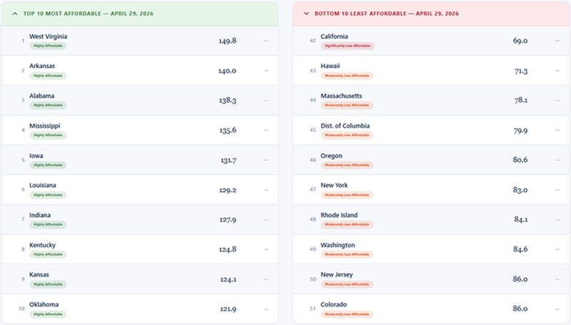Click the Moderately Less Affordable badge under New York

[x=347, y=194]
